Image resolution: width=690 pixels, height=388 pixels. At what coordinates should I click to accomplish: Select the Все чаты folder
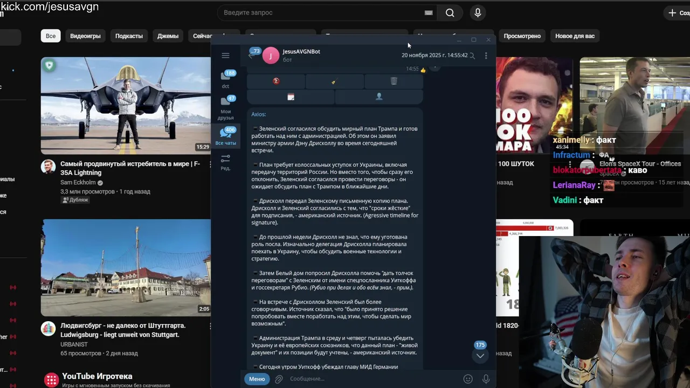coord(226,136)
